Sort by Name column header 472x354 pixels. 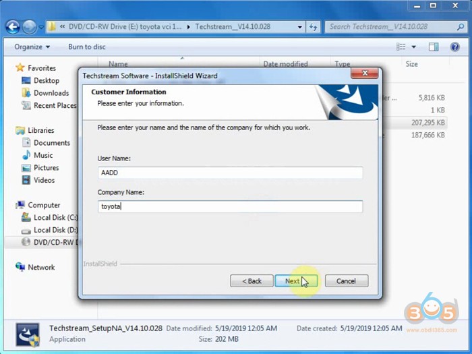tap(118, 64)
